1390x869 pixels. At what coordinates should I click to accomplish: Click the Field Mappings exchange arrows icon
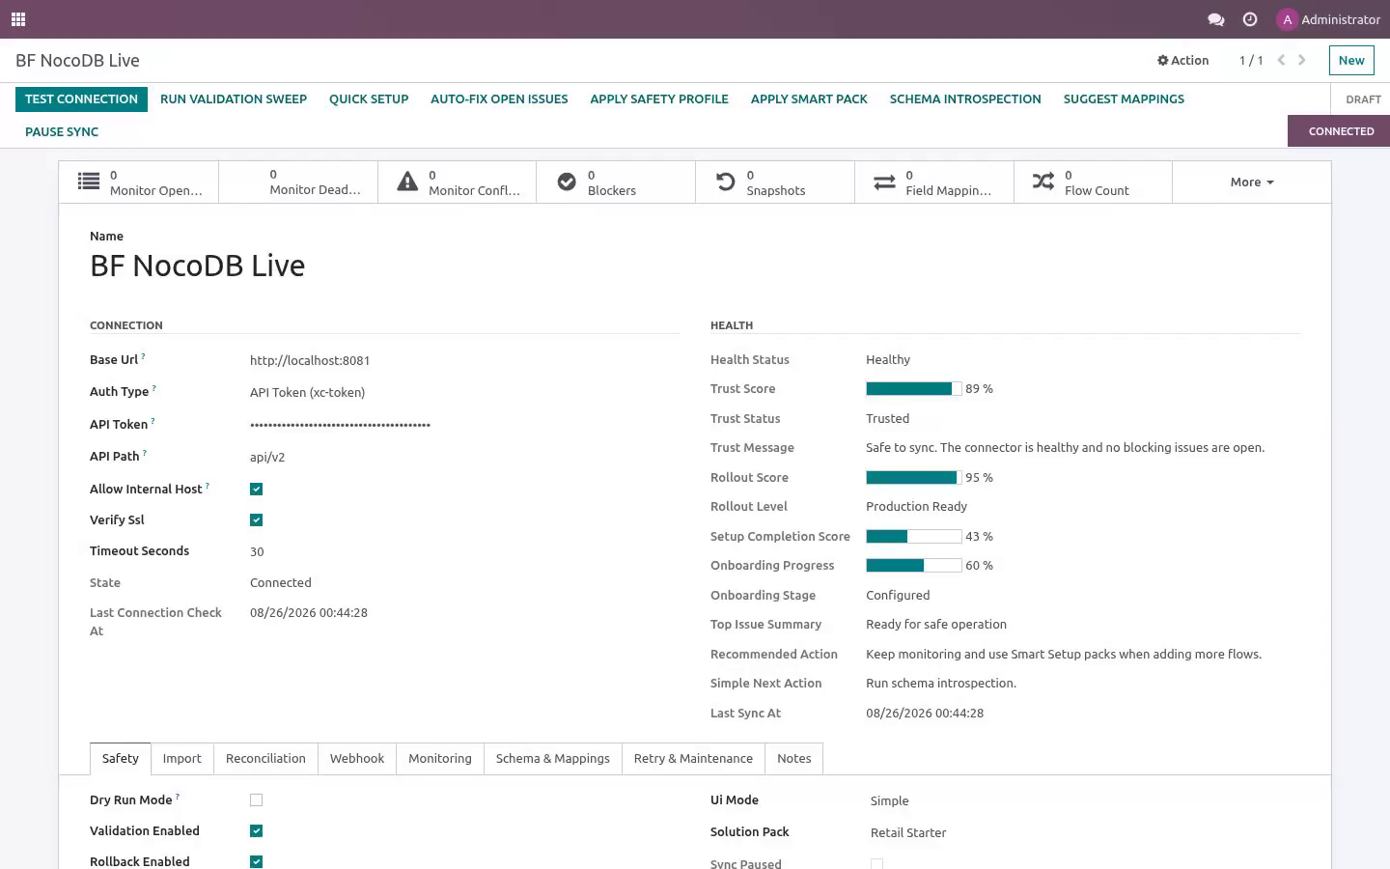884,182
